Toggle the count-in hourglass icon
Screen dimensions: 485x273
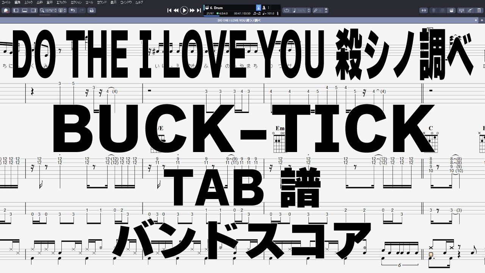click(x=260, y=7)
